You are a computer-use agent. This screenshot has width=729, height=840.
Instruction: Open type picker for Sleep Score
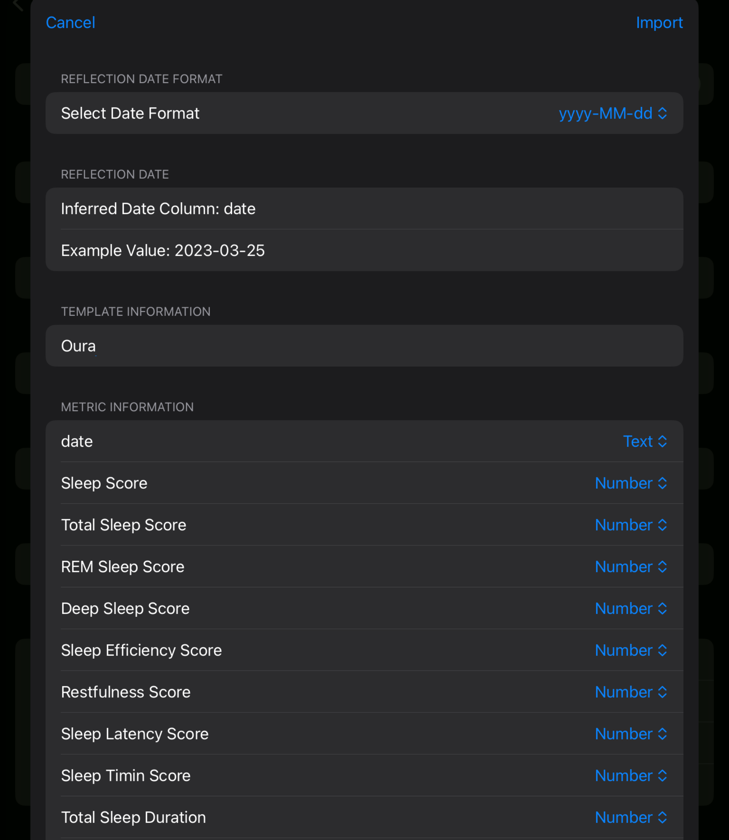point(631,483)
